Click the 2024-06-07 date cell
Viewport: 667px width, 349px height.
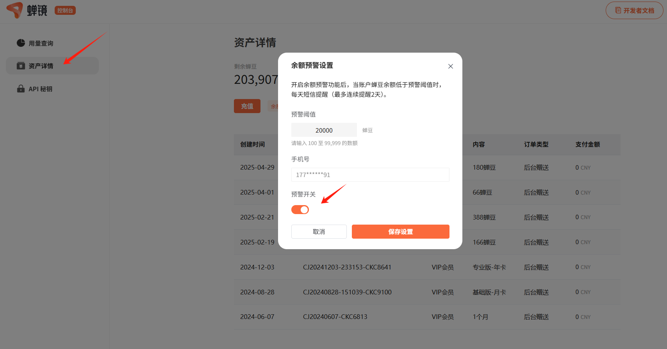[x=257, y=317]
